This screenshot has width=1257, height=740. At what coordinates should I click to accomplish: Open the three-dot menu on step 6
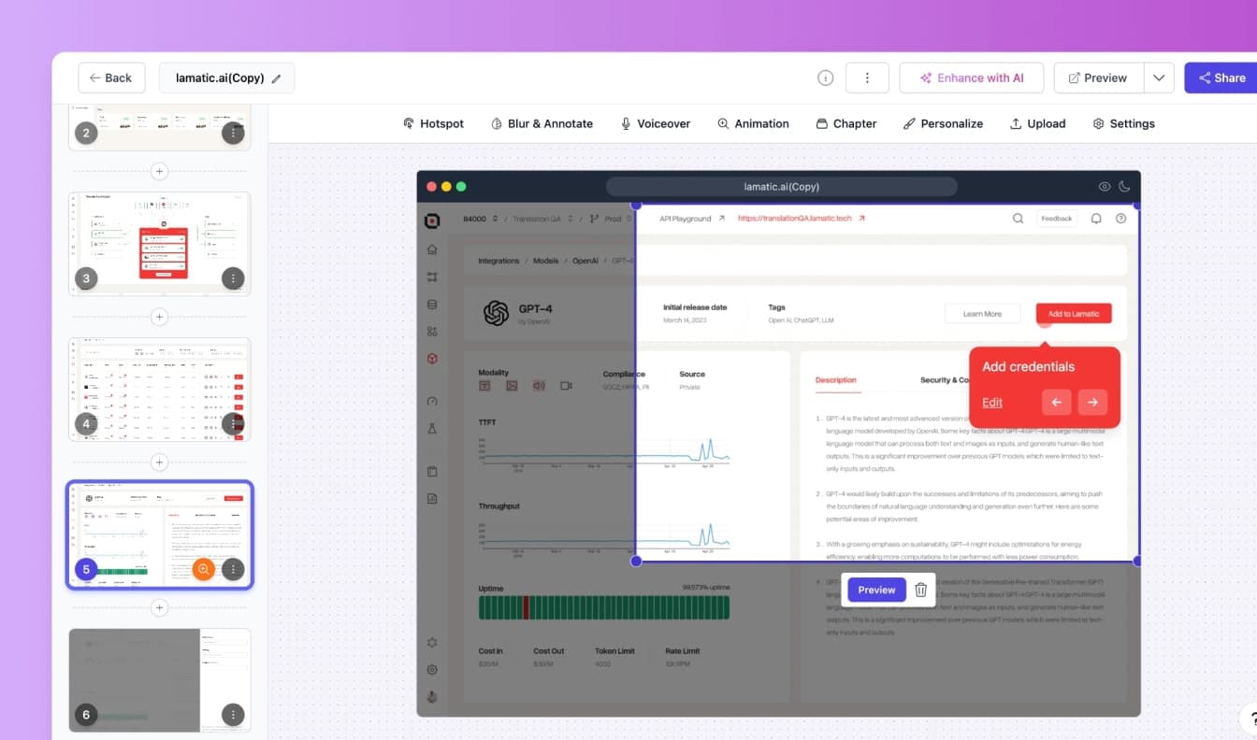tap(233, 715)
